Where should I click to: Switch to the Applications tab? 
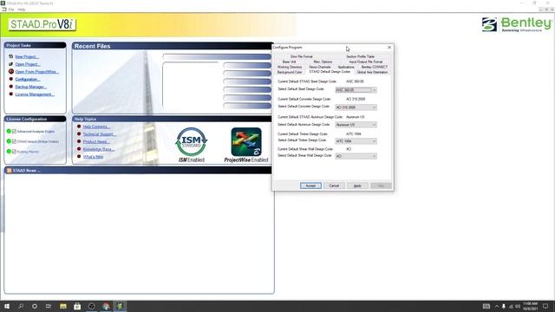(x=346, y=67)
